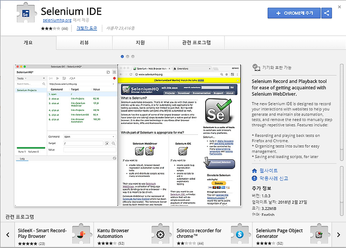Click the alert icon beside 악용사례 신고
Viewport: 346px width, 248px height.
254,178
